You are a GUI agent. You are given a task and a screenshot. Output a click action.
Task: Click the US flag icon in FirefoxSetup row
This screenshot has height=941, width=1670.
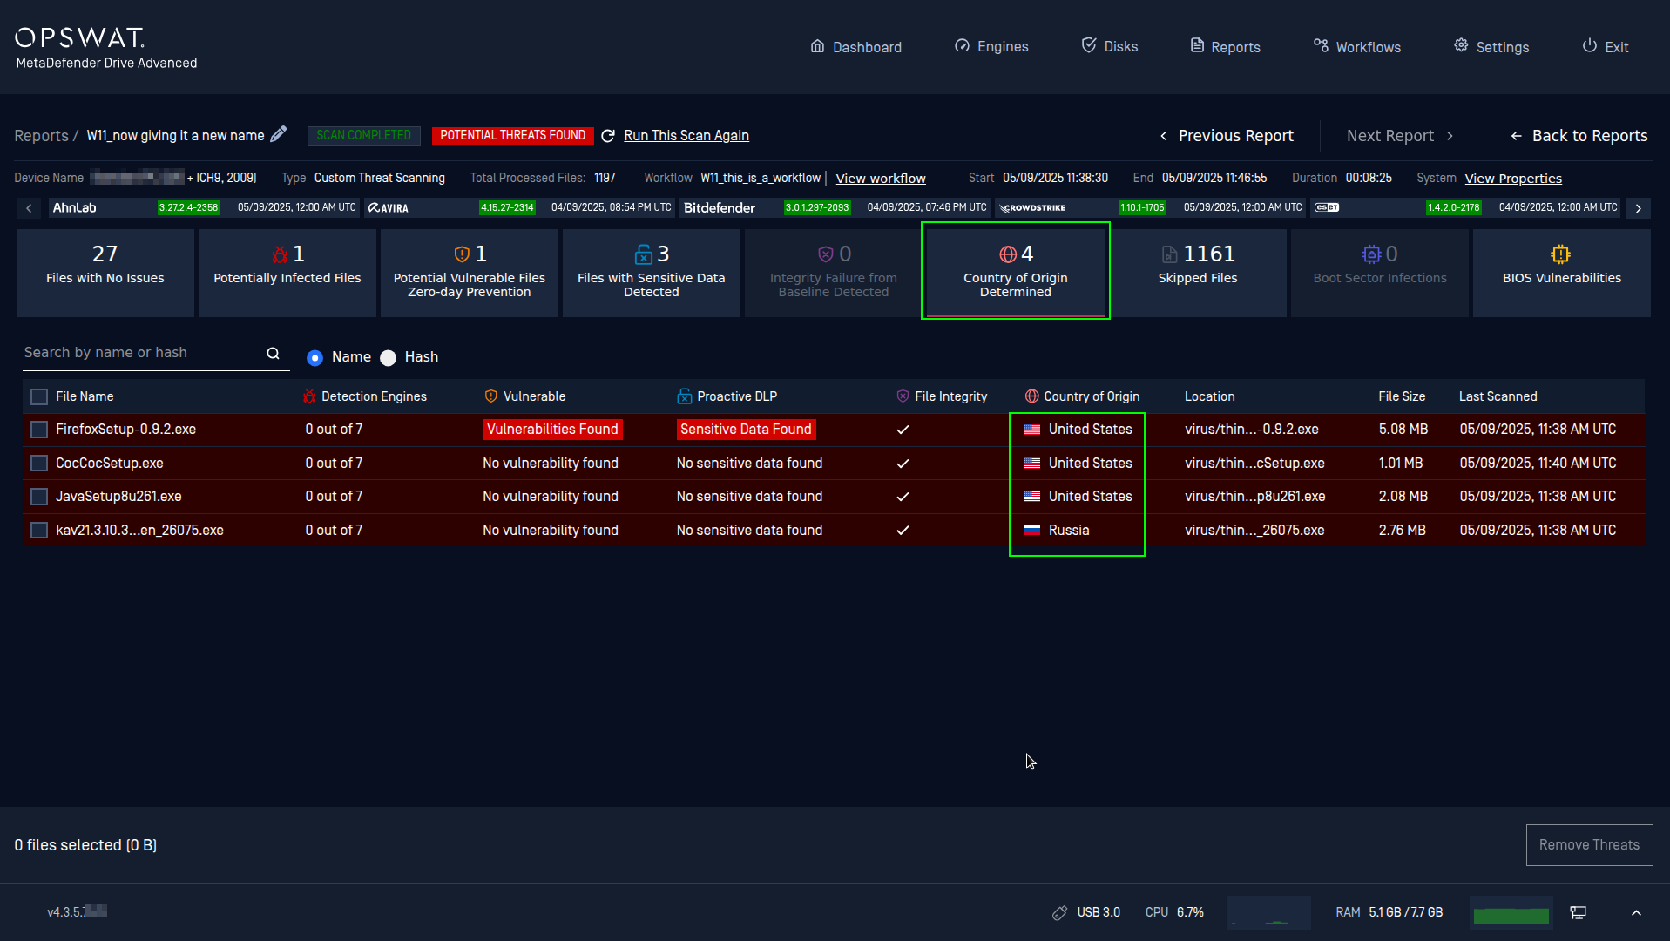coord(1031,430)
